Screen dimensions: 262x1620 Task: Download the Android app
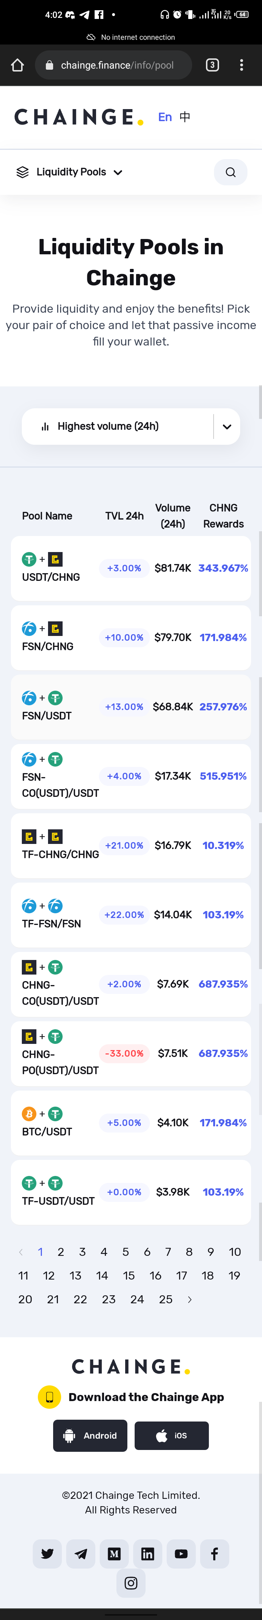click(90, 1436)
